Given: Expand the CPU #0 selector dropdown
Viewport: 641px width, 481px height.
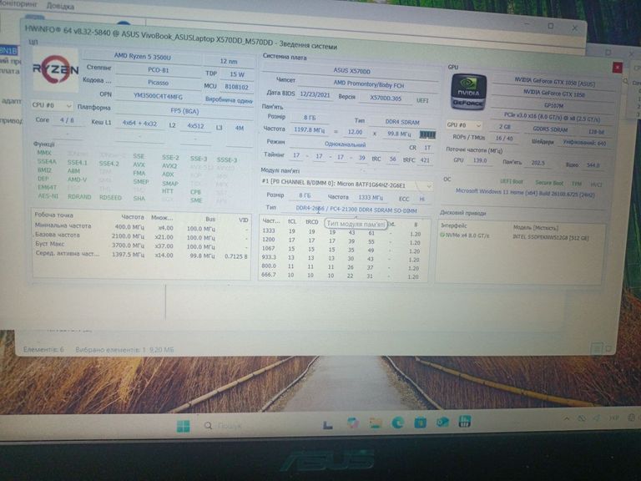Looking at the screenshot, I should coord(52,106).
